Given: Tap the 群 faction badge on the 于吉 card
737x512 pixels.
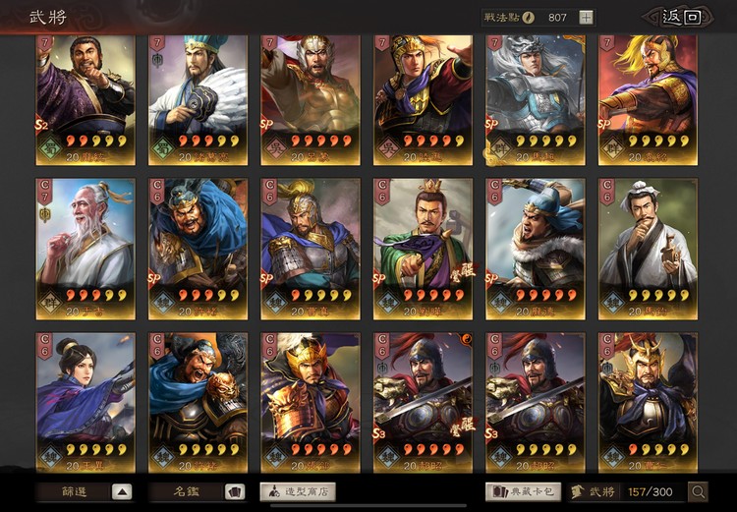Looking at the screenshot, I should [51, 303].
